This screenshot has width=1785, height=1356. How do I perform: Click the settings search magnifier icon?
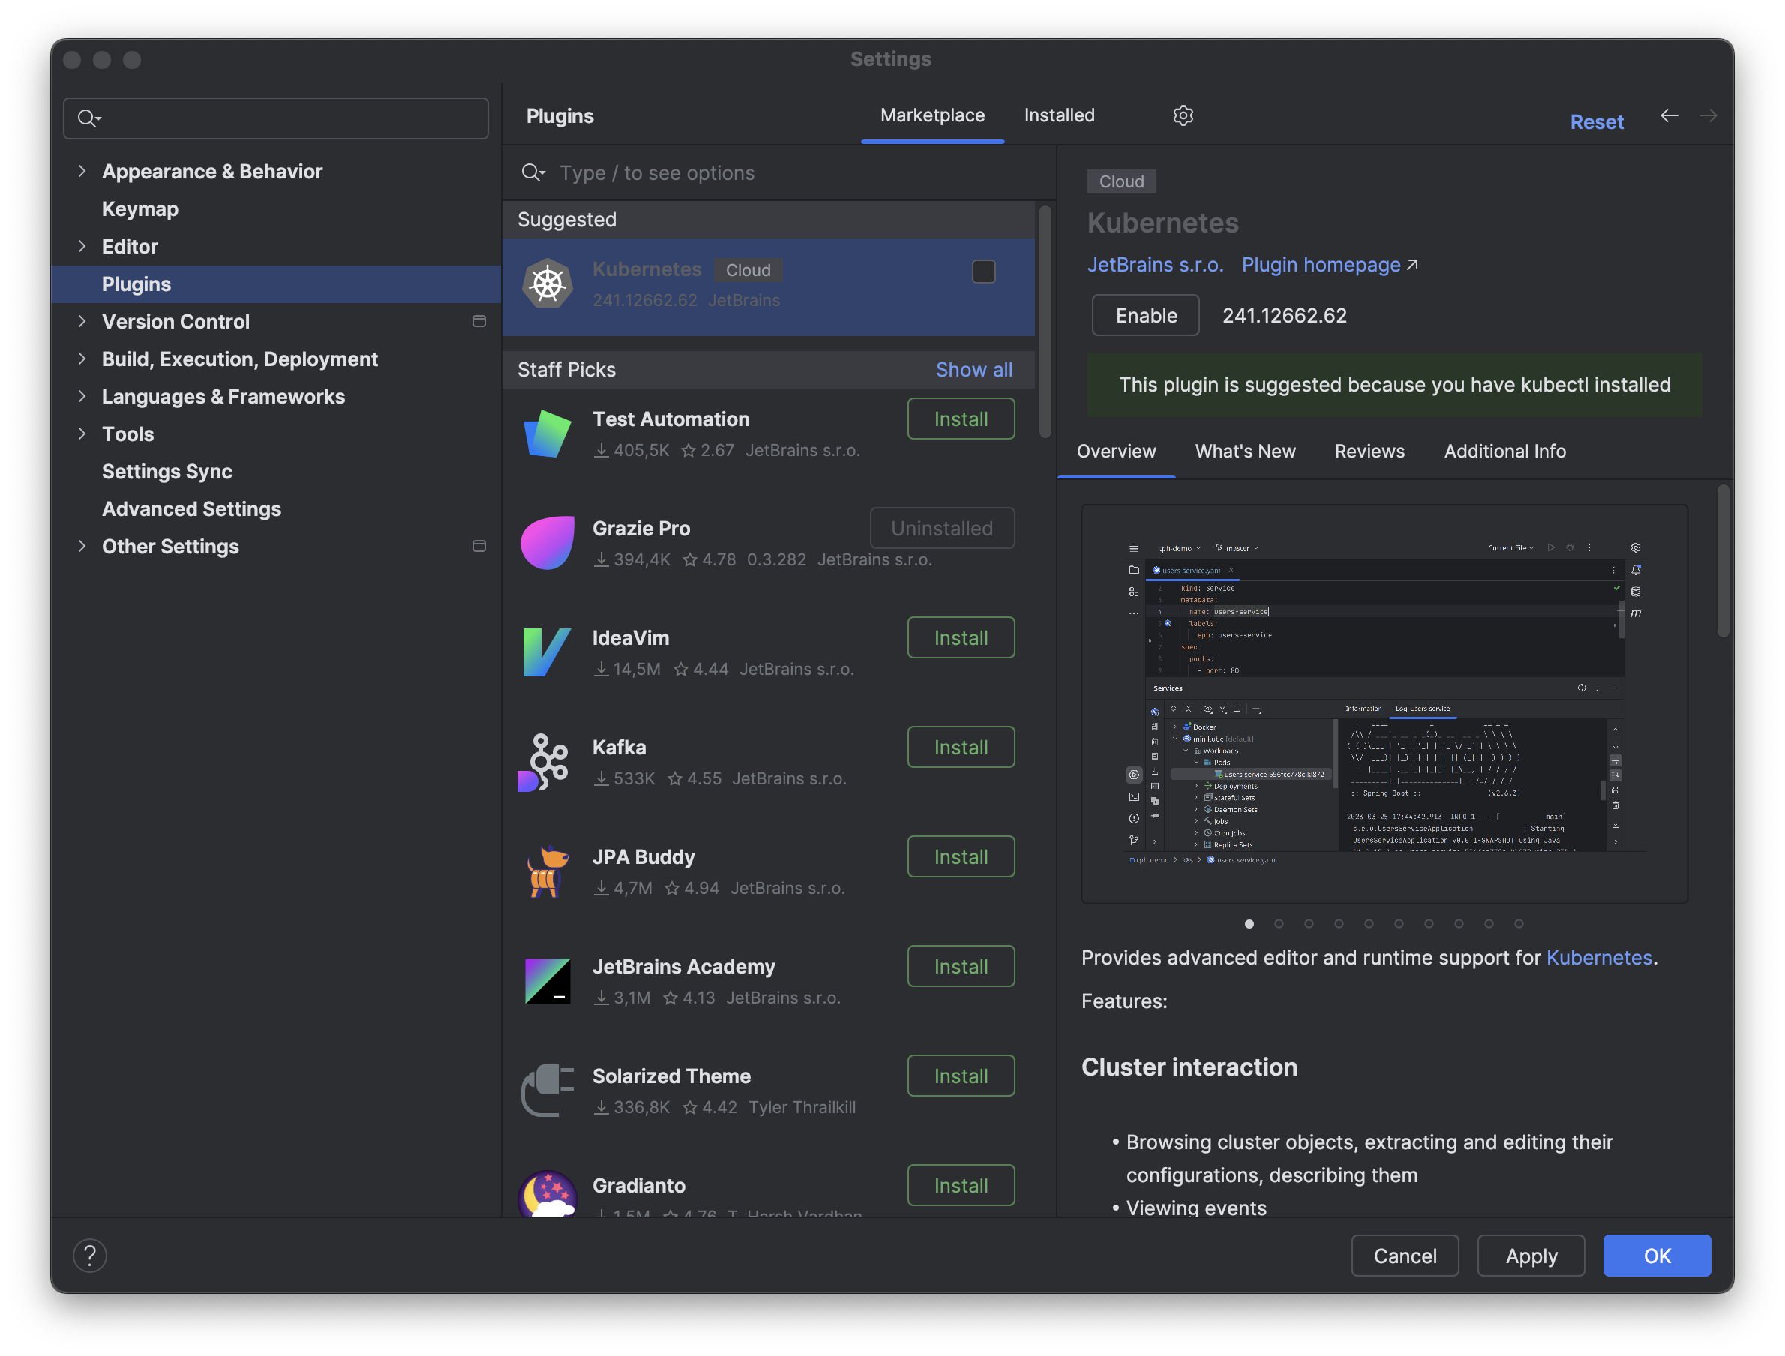tap(88, 118)
